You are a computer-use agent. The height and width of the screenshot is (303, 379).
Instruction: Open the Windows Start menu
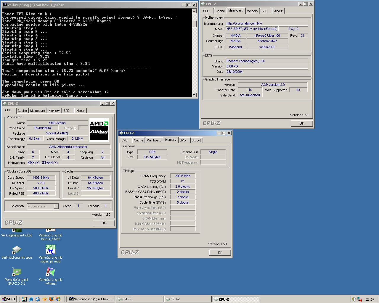pos(9,299)
